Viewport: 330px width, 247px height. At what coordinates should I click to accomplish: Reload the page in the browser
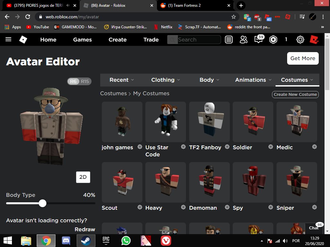pos(28,17)
